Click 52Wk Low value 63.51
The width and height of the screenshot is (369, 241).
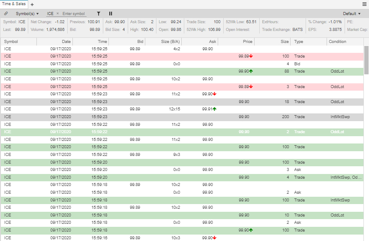pos(251,22)
